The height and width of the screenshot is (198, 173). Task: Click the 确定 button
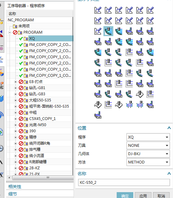pyautogui.click(x=125, y=195)
